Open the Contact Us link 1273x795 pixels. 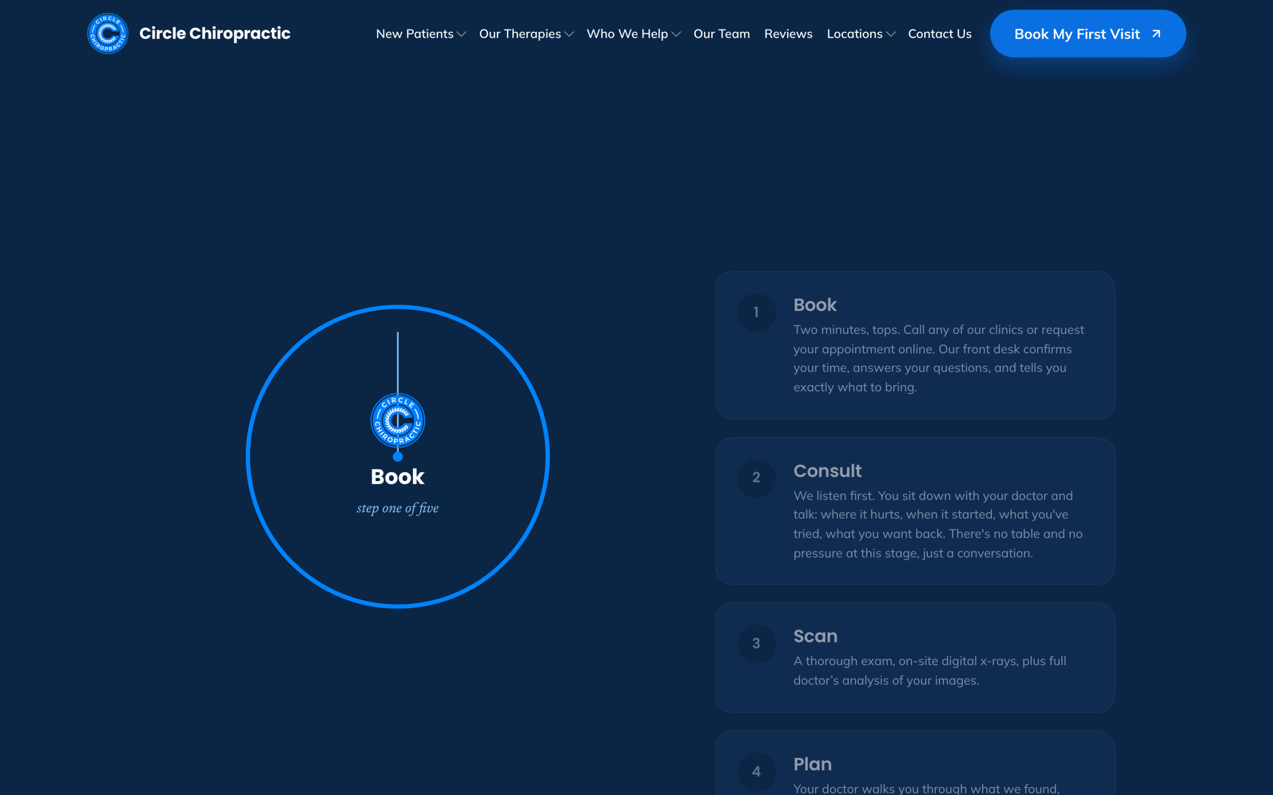point(939,34)
